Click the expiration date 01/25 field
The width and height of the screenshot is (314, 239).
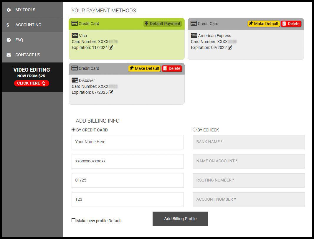click(x=128, y=180)
